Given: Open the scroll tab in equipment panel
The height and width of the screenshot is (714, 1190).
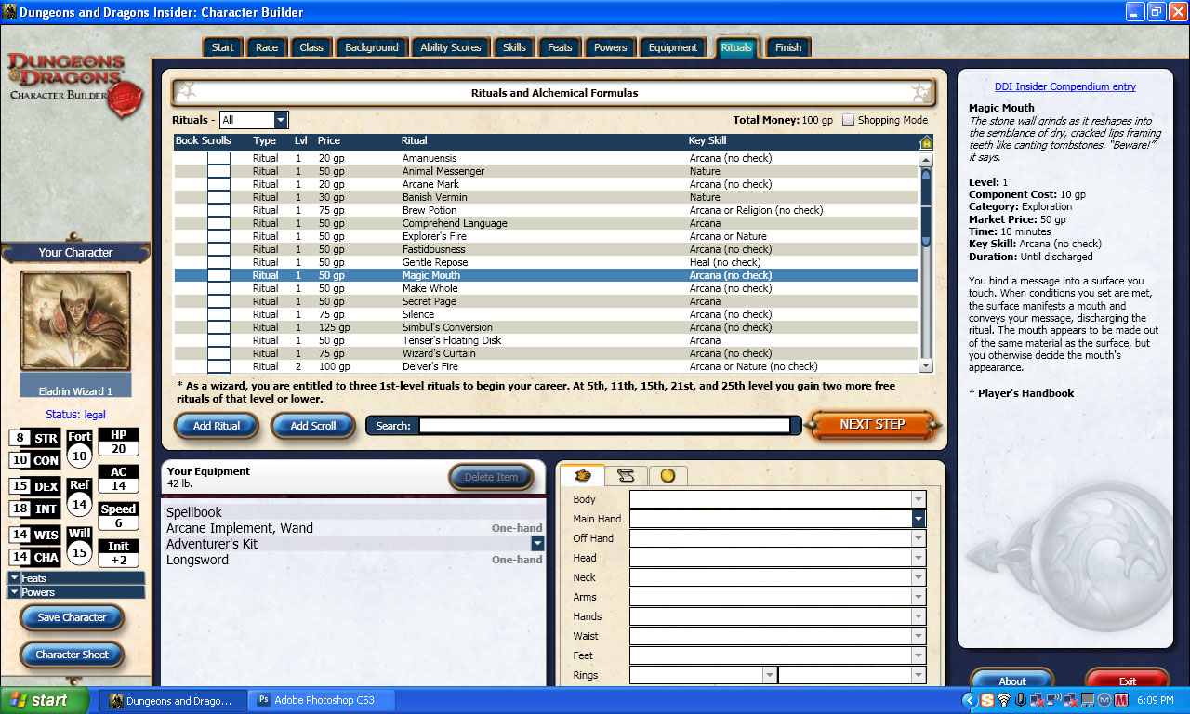Looking at the screenshot, I should point(626,475).
